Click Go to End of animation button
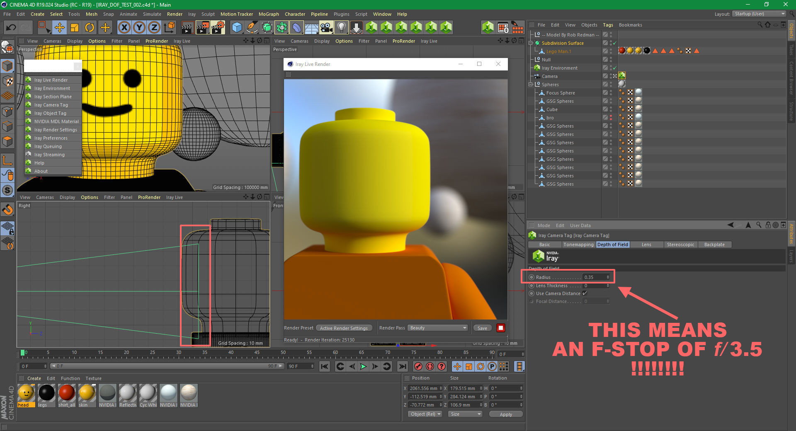 pos(402,366)
